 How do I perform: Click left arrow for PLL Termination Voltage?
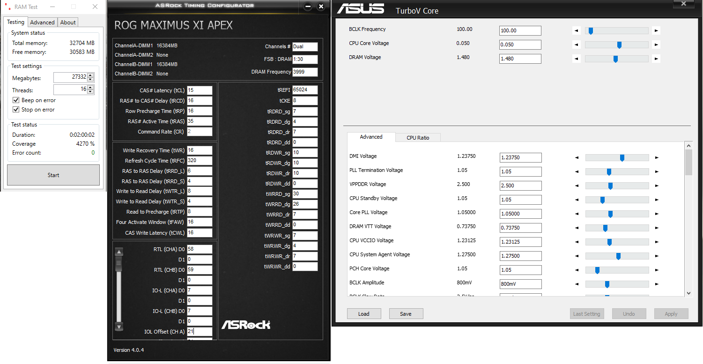(577, 172)
